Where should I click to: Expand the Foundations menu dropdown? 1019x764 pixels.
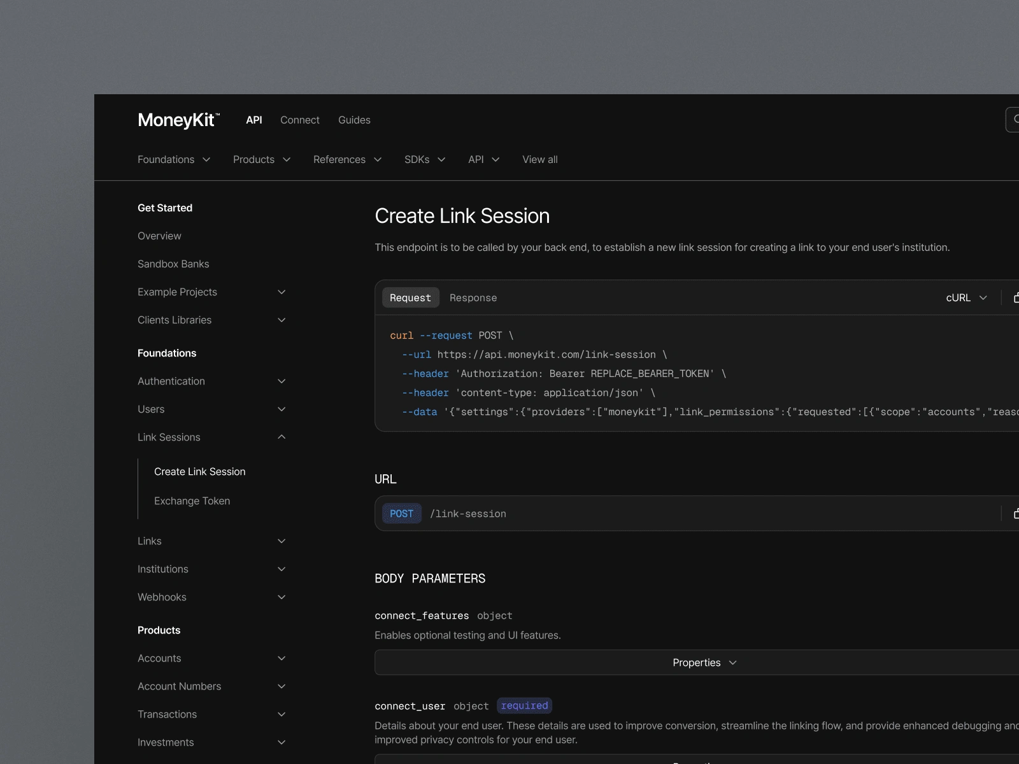pyautogui.click(x=174, y=159)
